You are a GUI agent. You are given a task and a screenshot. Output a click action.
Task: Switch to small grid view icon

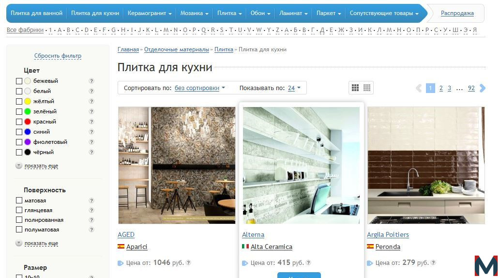point(367,88)
